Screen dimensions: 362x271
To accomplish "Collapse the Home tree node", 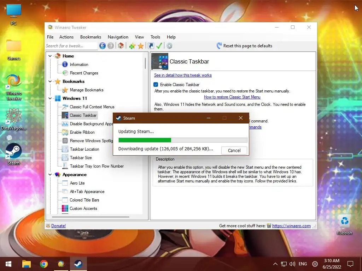I will tap(50, 56).
